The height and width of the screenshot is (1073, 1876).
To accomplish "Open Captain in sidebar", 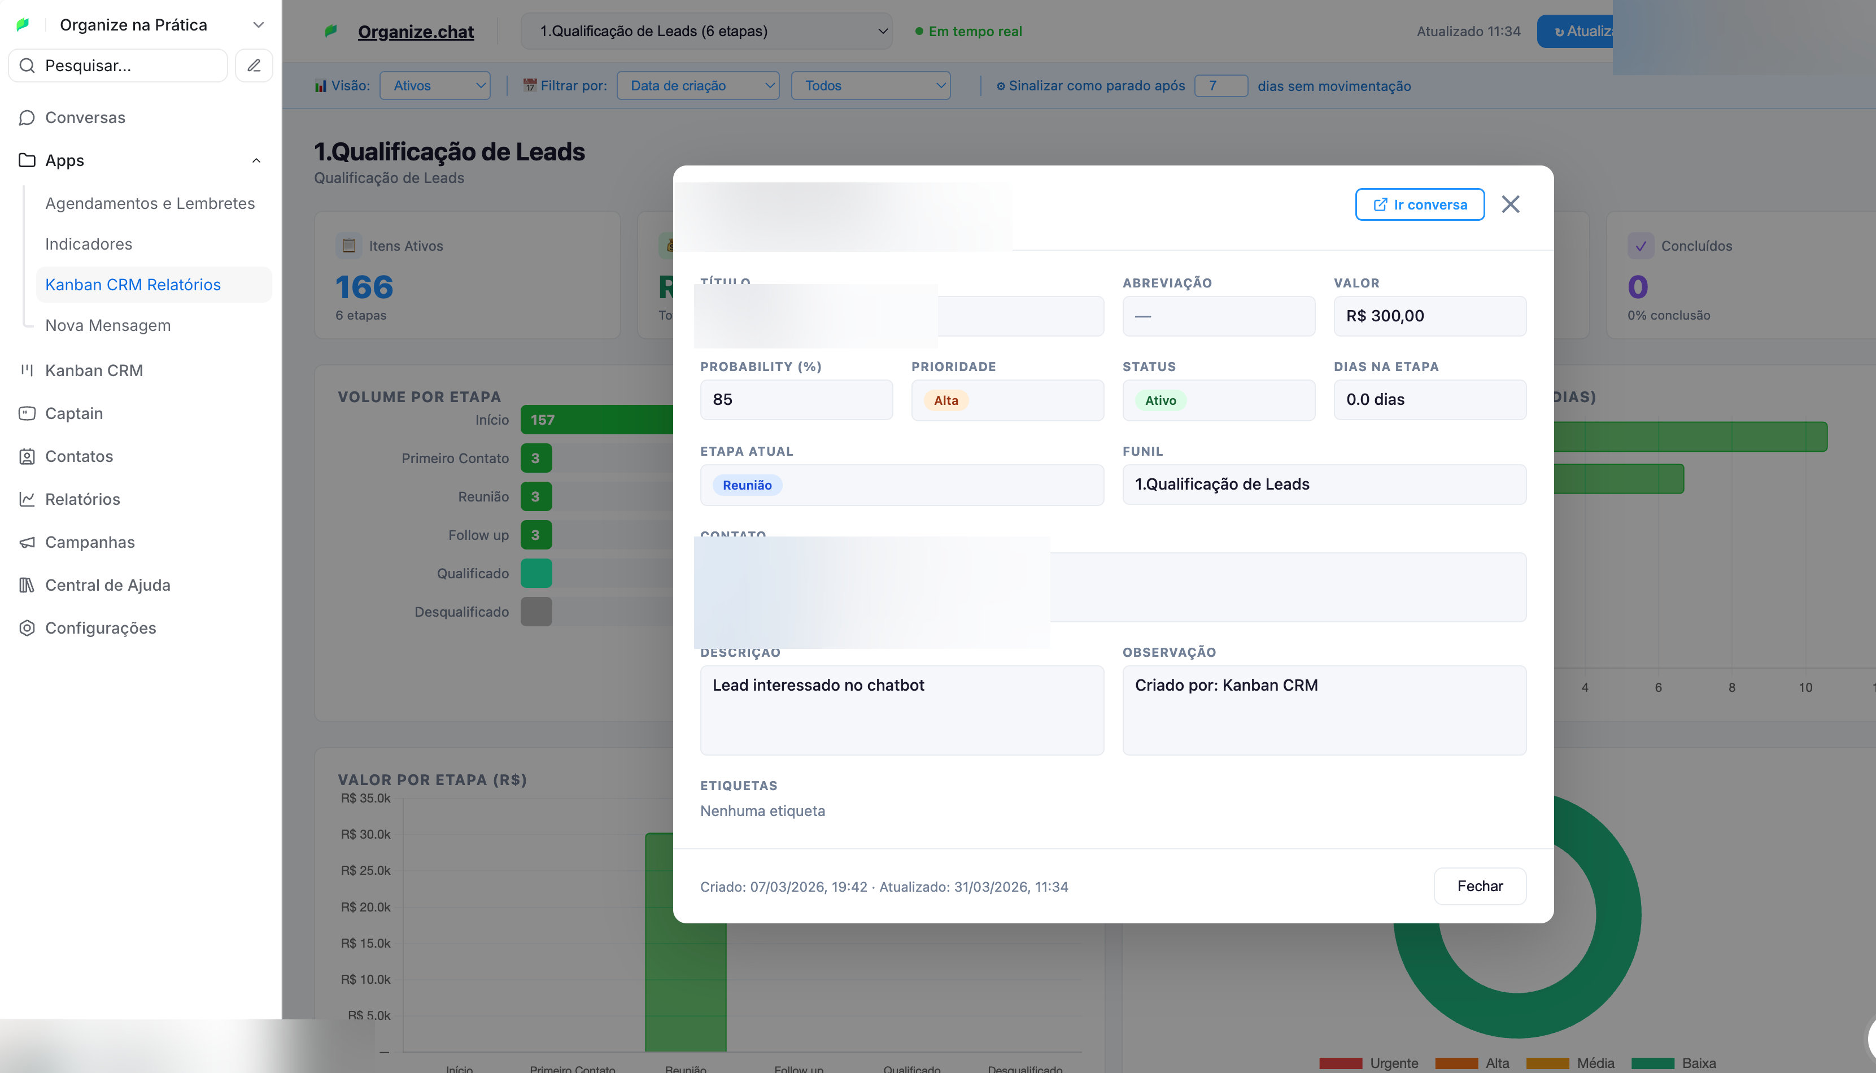I will pos(73,413).
